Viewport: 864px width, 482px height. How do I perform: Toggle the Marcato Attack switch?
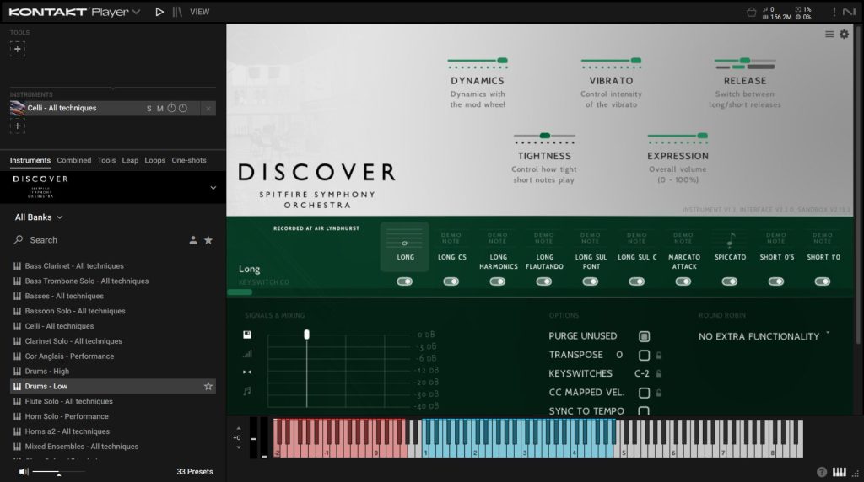683,281
